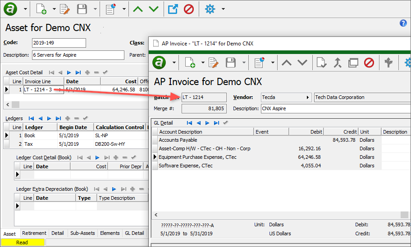Open dropdown beside new document icon in AP Invoice

(202, 63)
